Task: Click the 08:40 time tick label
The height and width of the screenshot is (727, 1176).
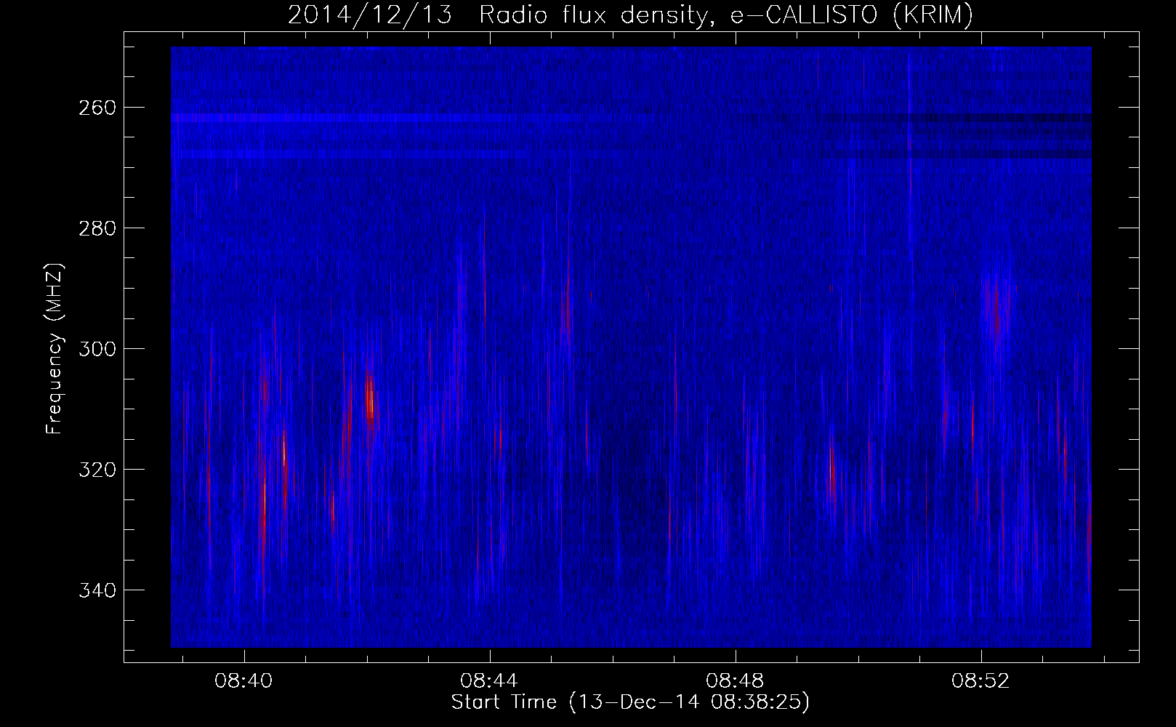Action: click(244, 681)
